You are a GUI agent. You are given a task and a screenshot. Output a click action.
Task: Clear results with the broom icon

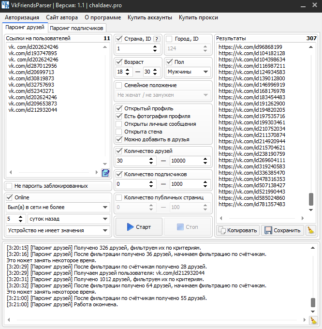click(x=311, y=230)
